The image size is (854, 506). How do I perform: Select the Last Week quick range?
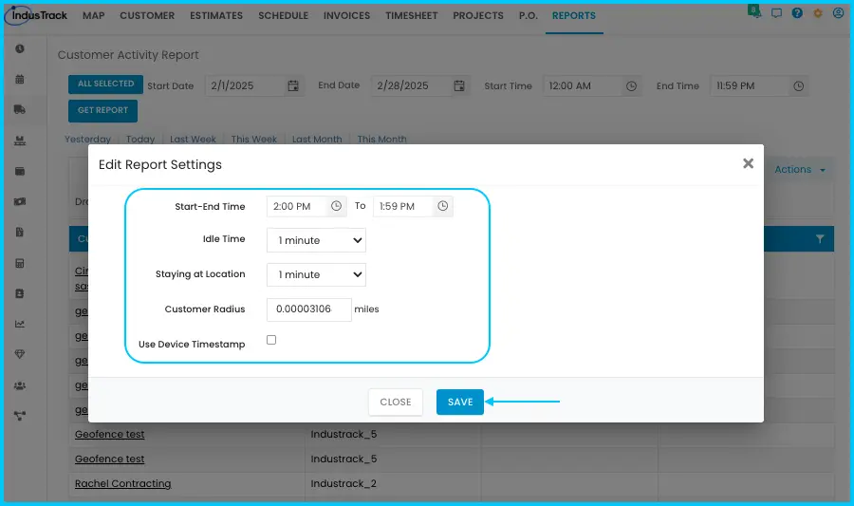point(193,139)
